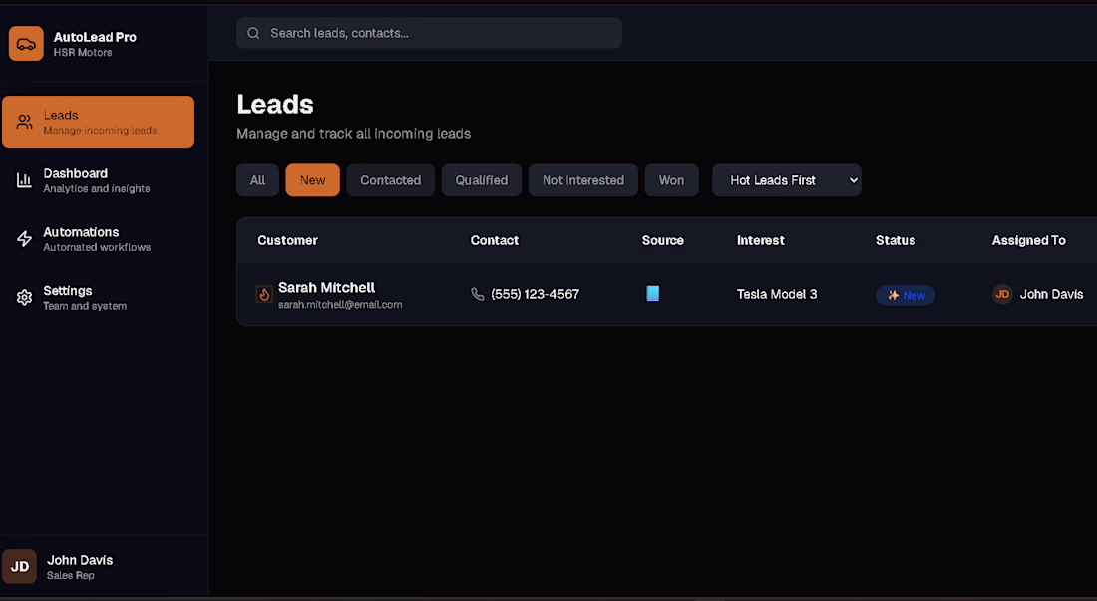Screen dimensions: 1097x601
Task: Click the HSR Motors dealership name
Action: click(x=83, y=53)
